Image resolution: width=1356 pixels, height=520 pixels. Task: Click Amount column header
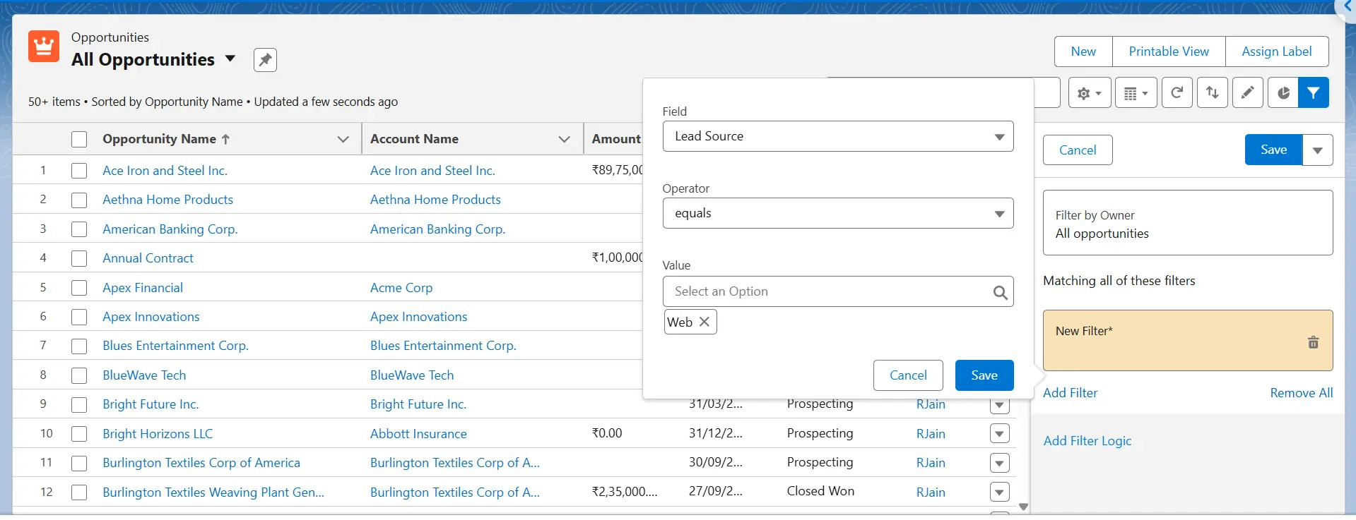coord(616,139)
